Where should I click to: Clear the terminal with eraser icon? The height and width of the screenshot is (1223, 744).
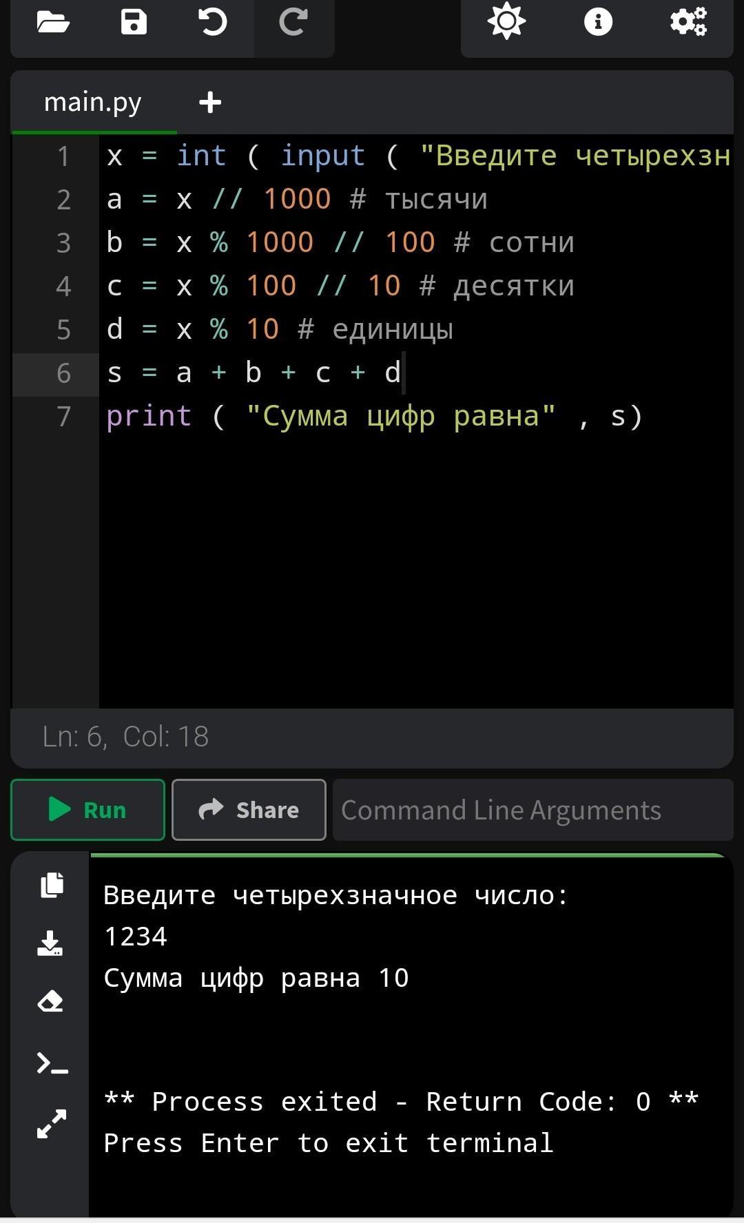50,1002
